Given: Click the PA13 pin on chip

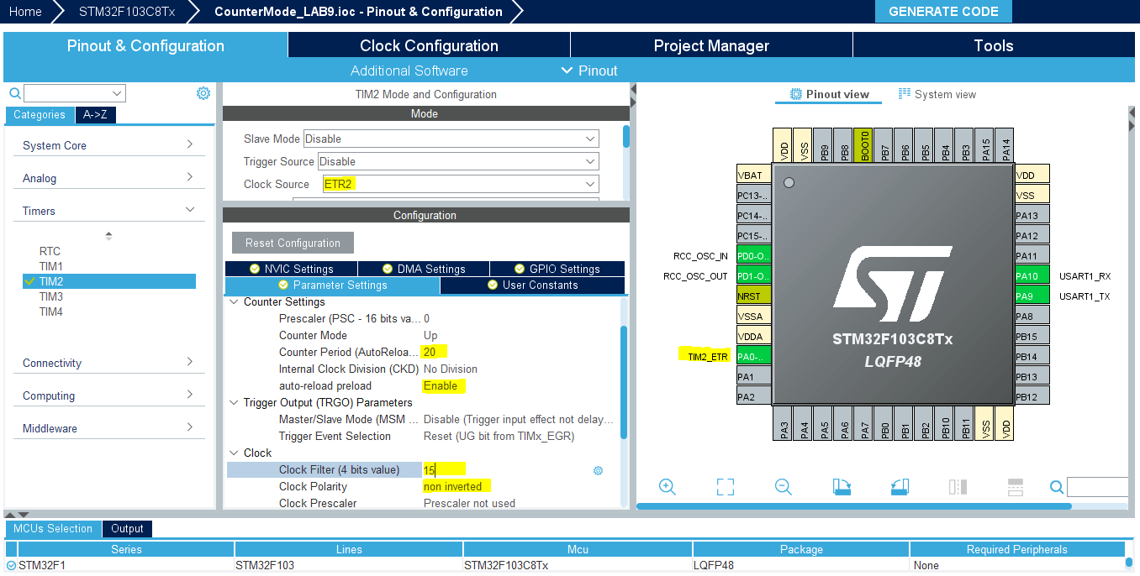Looking at the screenshot, I should click(1032, 215).
